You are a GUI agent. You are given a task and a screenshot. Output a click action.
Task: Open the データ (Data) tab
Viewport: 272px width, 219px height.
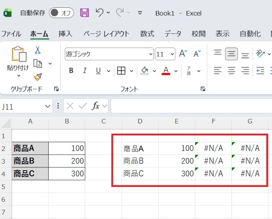click(x=173, y=34)
